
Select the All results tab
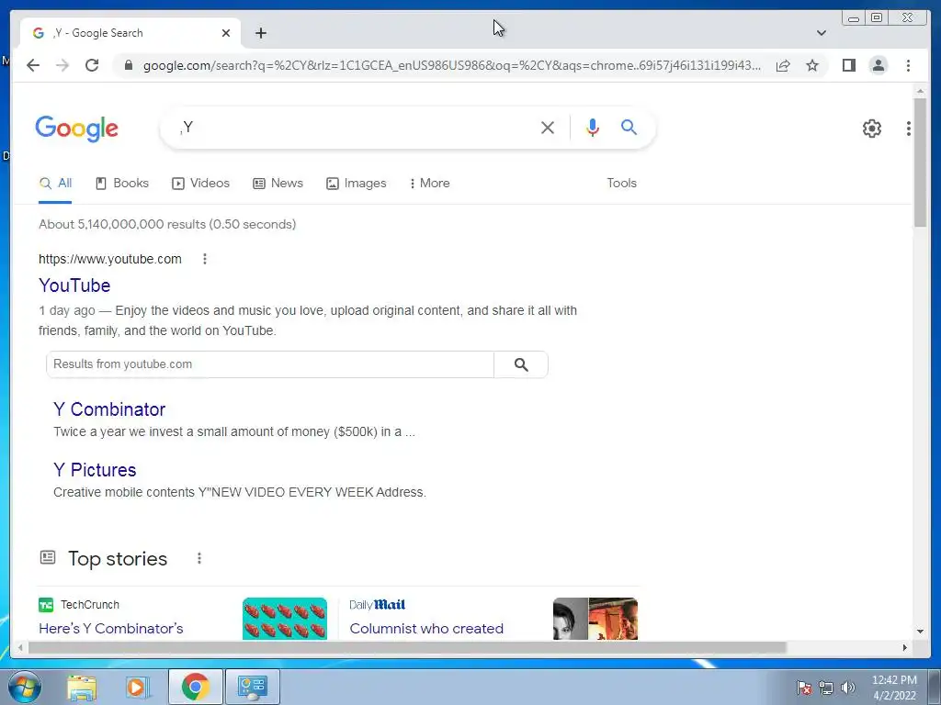point(55,184)
